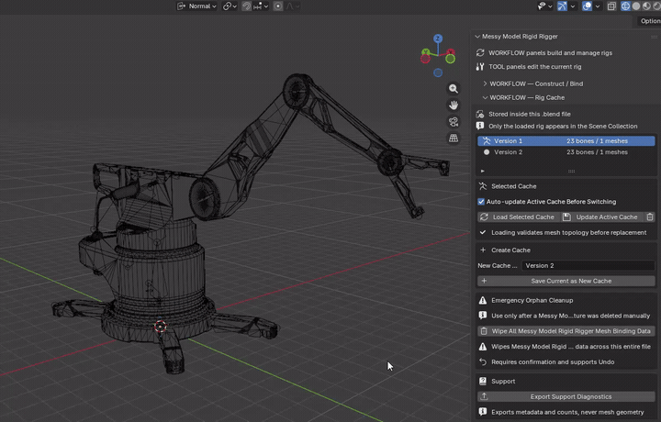Toggle the snapping magnet icon
This screenshot has height=422, width=661.
pos(247,6)
